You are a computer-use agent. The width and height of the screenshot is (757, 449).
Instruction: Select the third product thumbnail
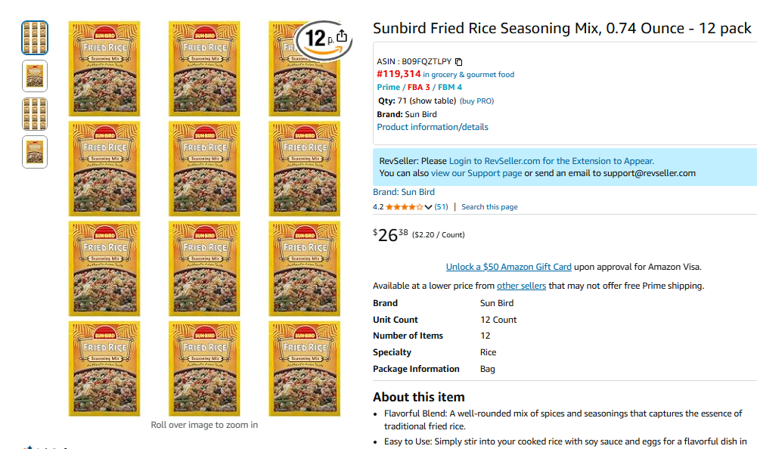click(35, 113)
